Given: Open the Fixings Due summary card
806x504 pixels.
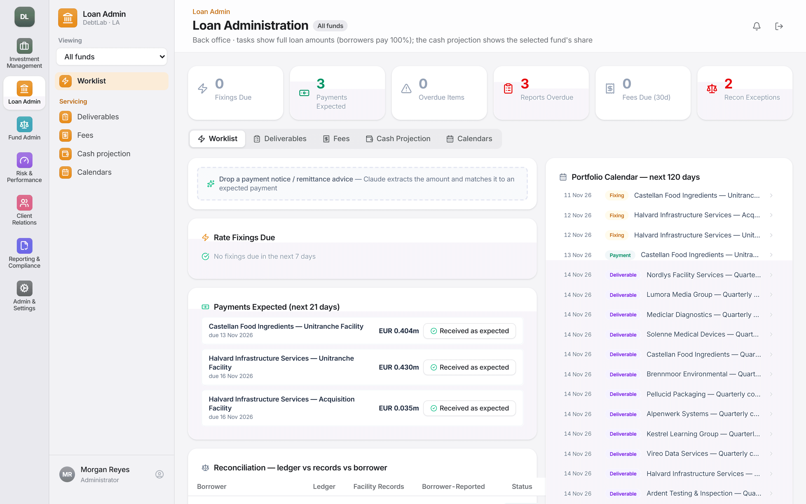Looking at the screenshot, I should (x=235, y=93).
